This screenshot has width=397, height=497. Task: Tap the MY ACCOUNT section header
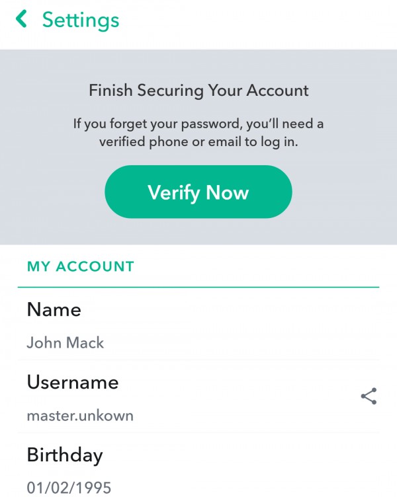click(80, 266)
